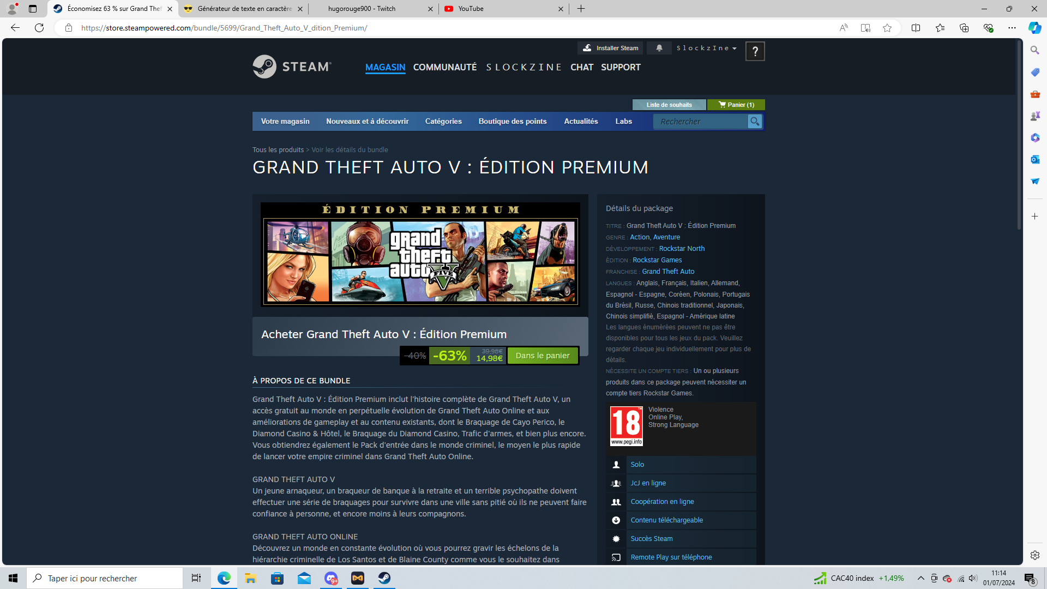Open the Rockstar North developer link

click(682, 249)
